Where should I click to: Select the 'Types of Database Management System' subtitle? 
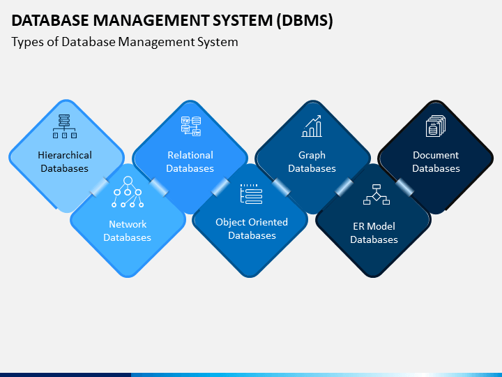point(125,42)
